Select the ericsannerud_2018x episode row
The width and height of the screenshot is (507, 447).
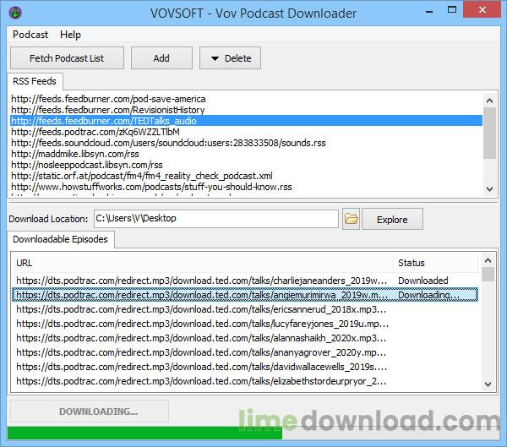245,309
